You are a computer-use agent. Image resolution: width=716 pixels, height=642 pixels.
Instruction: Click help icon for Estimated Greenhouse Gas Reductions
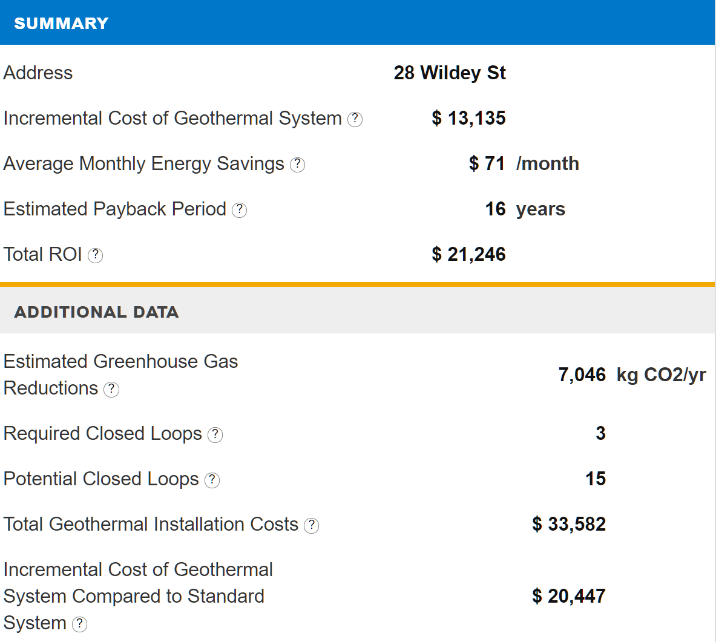coord(111,389)
